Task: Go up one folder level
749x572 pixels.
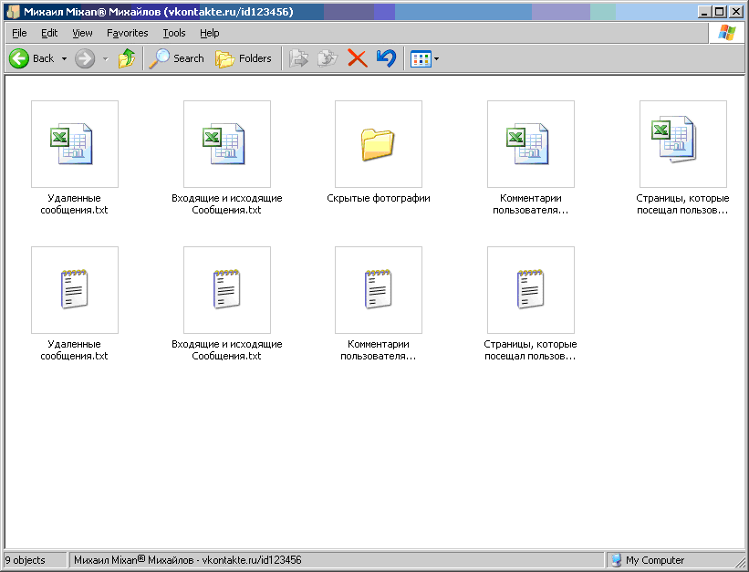Action: point(127,58)
